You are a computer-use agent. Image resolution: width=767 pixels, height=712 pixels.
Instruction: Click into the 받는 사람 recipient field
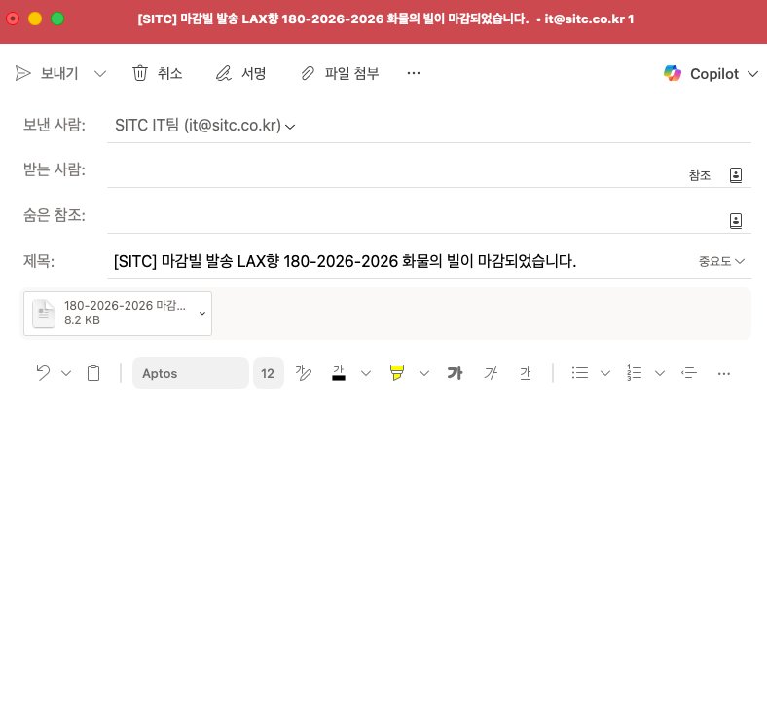(391, 170)
